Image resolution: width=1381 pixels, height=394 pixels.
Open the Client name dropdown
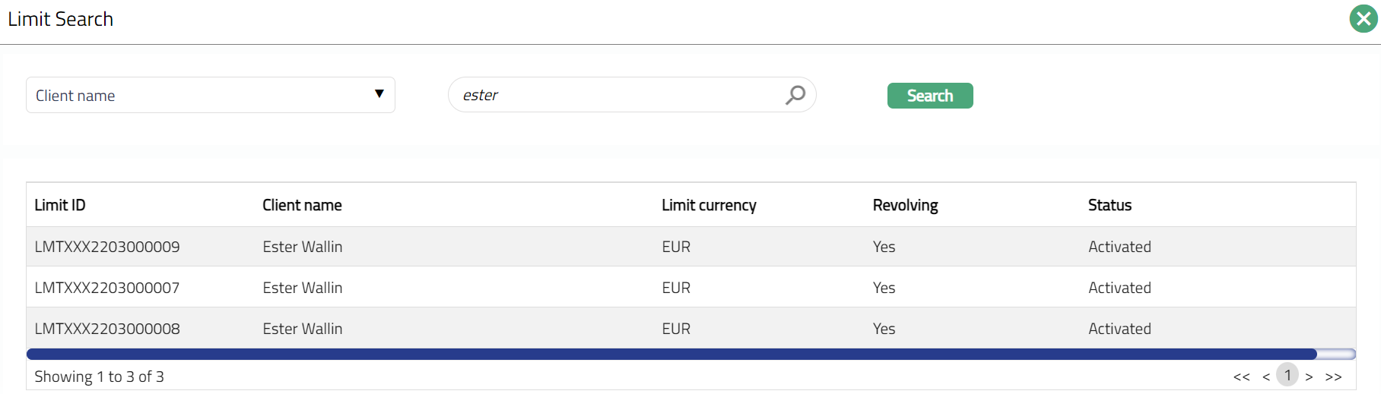[210, 95]
